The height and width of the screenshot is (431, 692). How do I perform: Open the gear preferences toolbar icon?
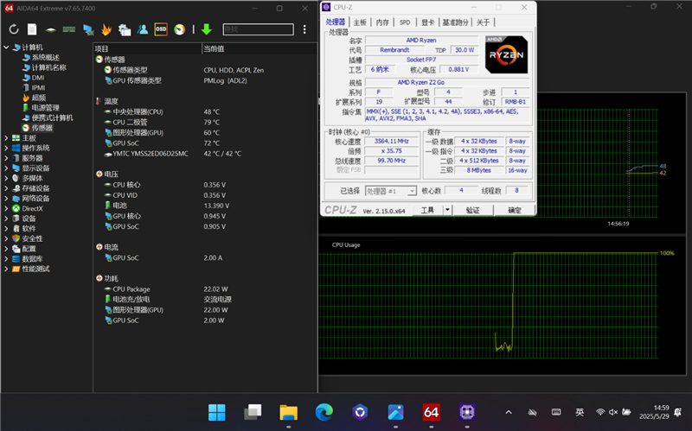point(125,29)
